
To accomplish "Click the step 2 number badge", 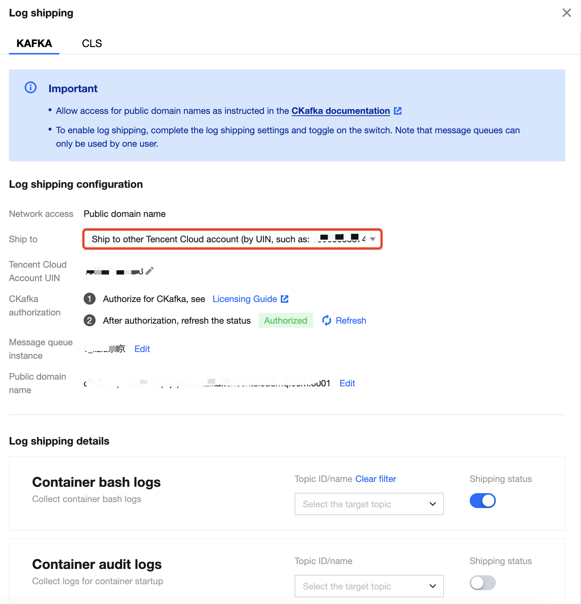I will point(90,321).
